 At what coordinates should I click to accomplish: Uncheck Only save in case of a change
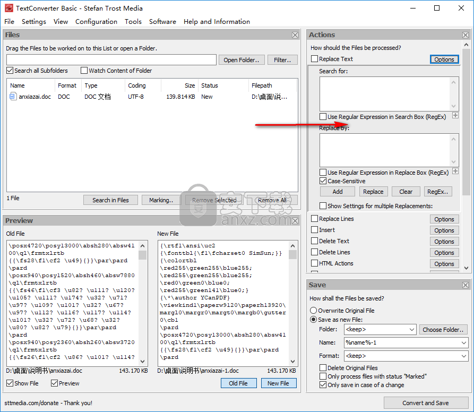point(323,385)
